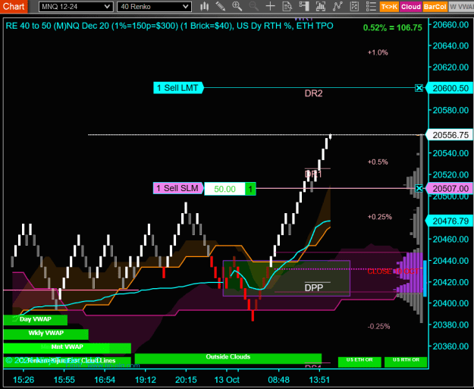Click the -0.25% level label
474x389 pixels.
point(378,326)
